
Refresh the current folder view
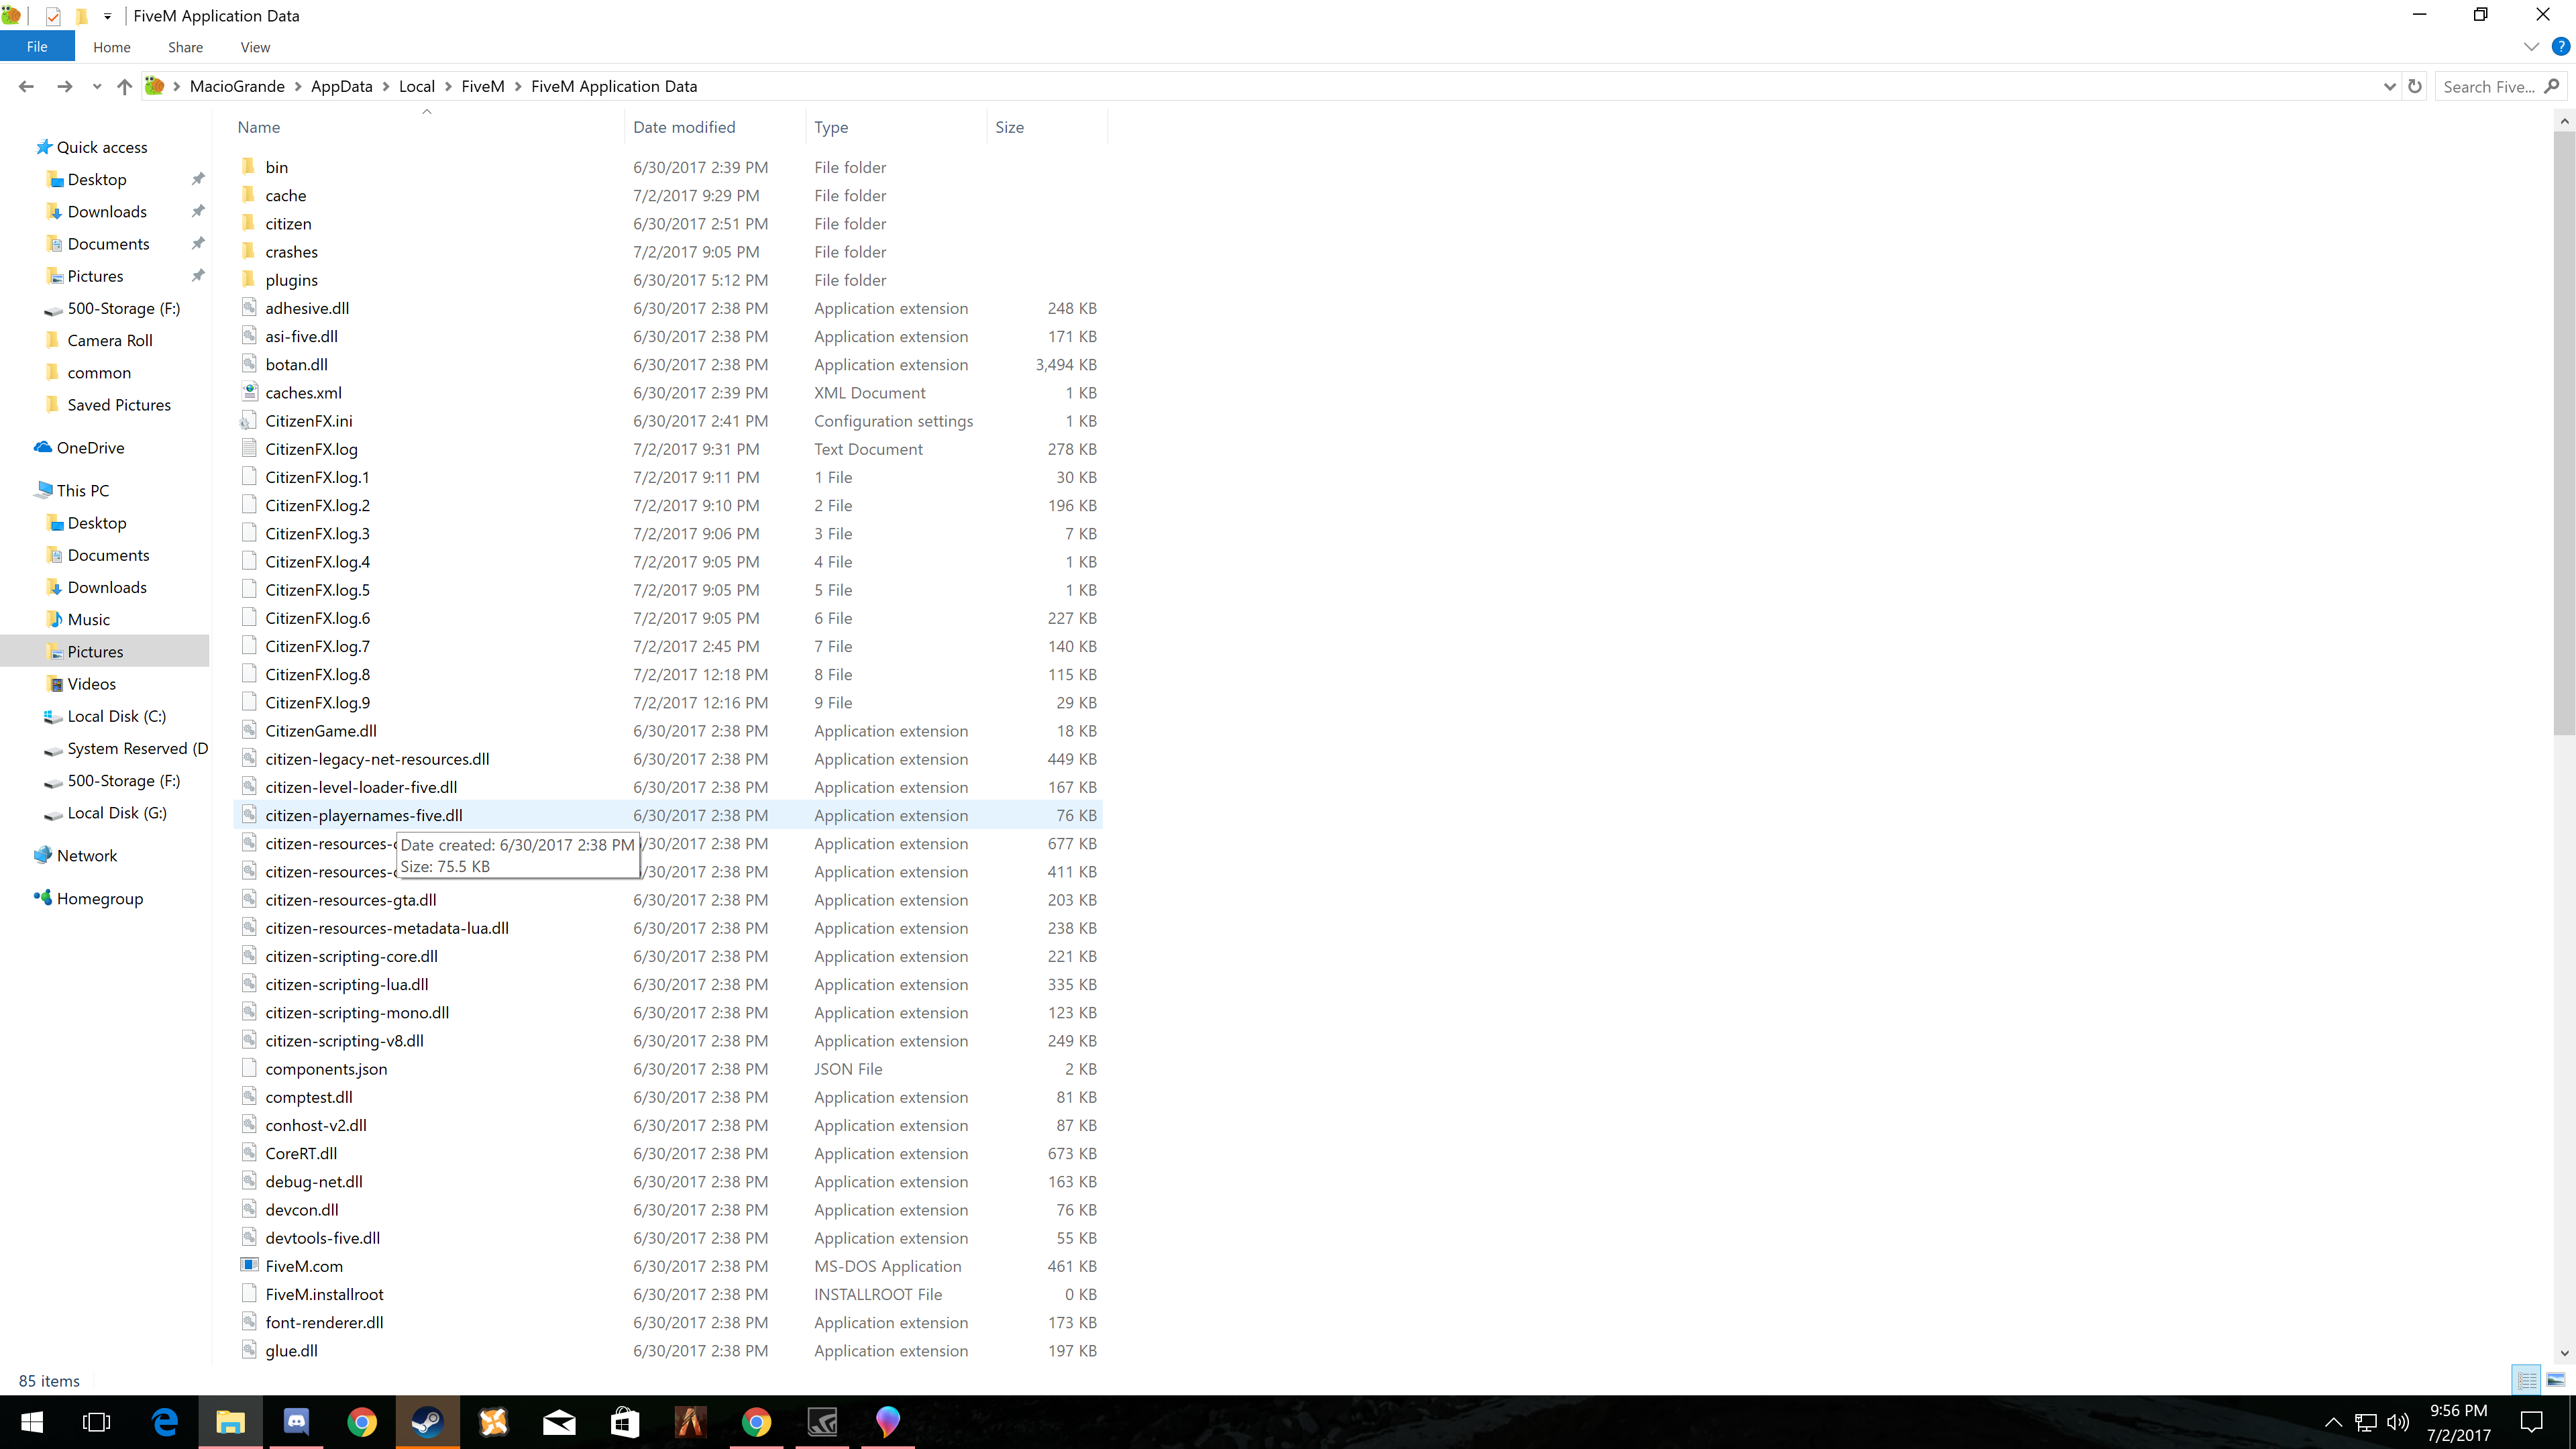(2415, 87)
